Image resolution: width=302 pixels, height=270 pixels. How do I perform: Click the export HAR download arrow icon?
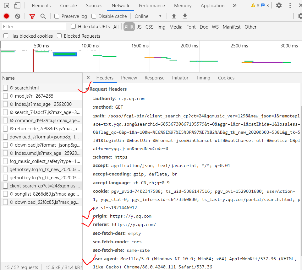click(x=185, y=16)
